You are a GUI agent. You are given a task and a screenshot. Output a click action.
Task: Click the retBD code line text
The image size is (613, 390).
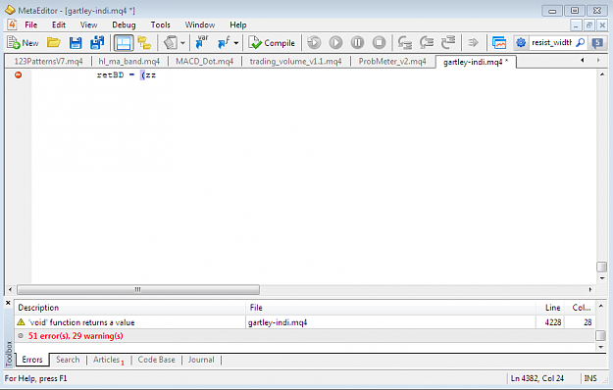[x=127, y=74]
